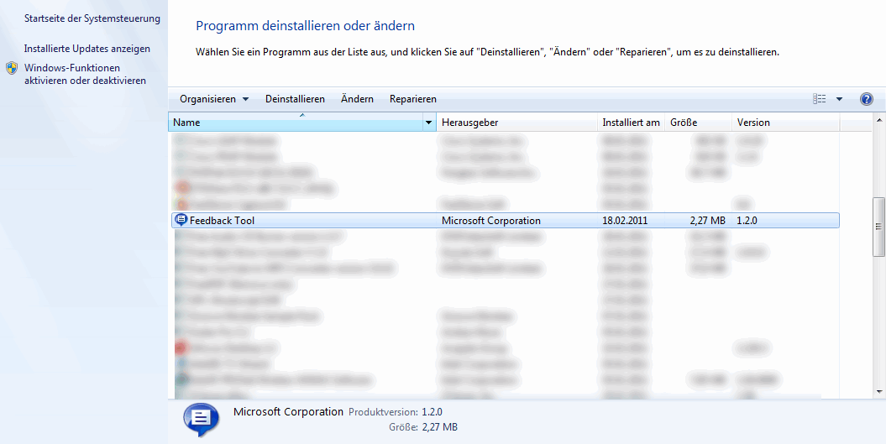Click the shield icon beside Windows-Funktionen
Screen dimensions: 886x444
[12, 68]
